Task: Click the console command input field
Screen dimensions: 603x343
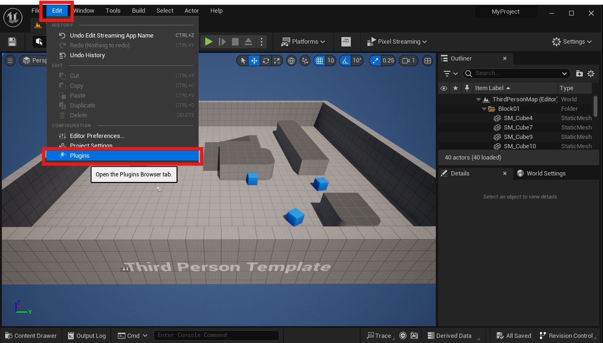Action: point(216,335)
